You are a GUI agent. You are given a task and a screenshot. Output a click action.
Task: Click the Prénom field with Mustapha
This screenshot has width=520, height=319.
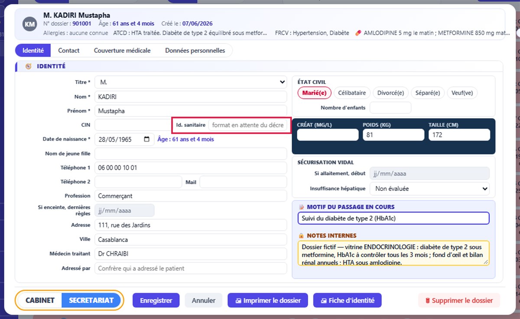point(191,111)
